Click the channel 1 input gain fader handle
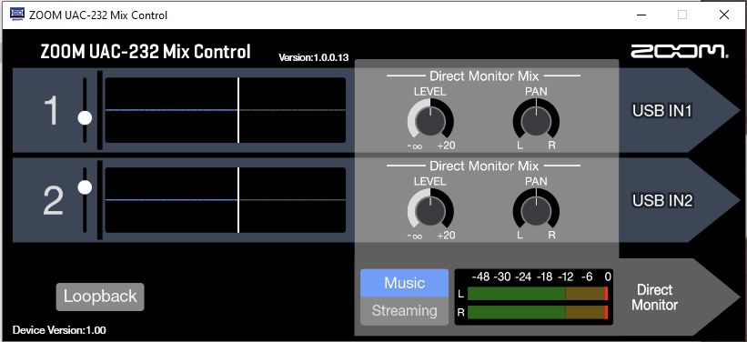The width and height of the screenshot is (747, 342). 85,118
